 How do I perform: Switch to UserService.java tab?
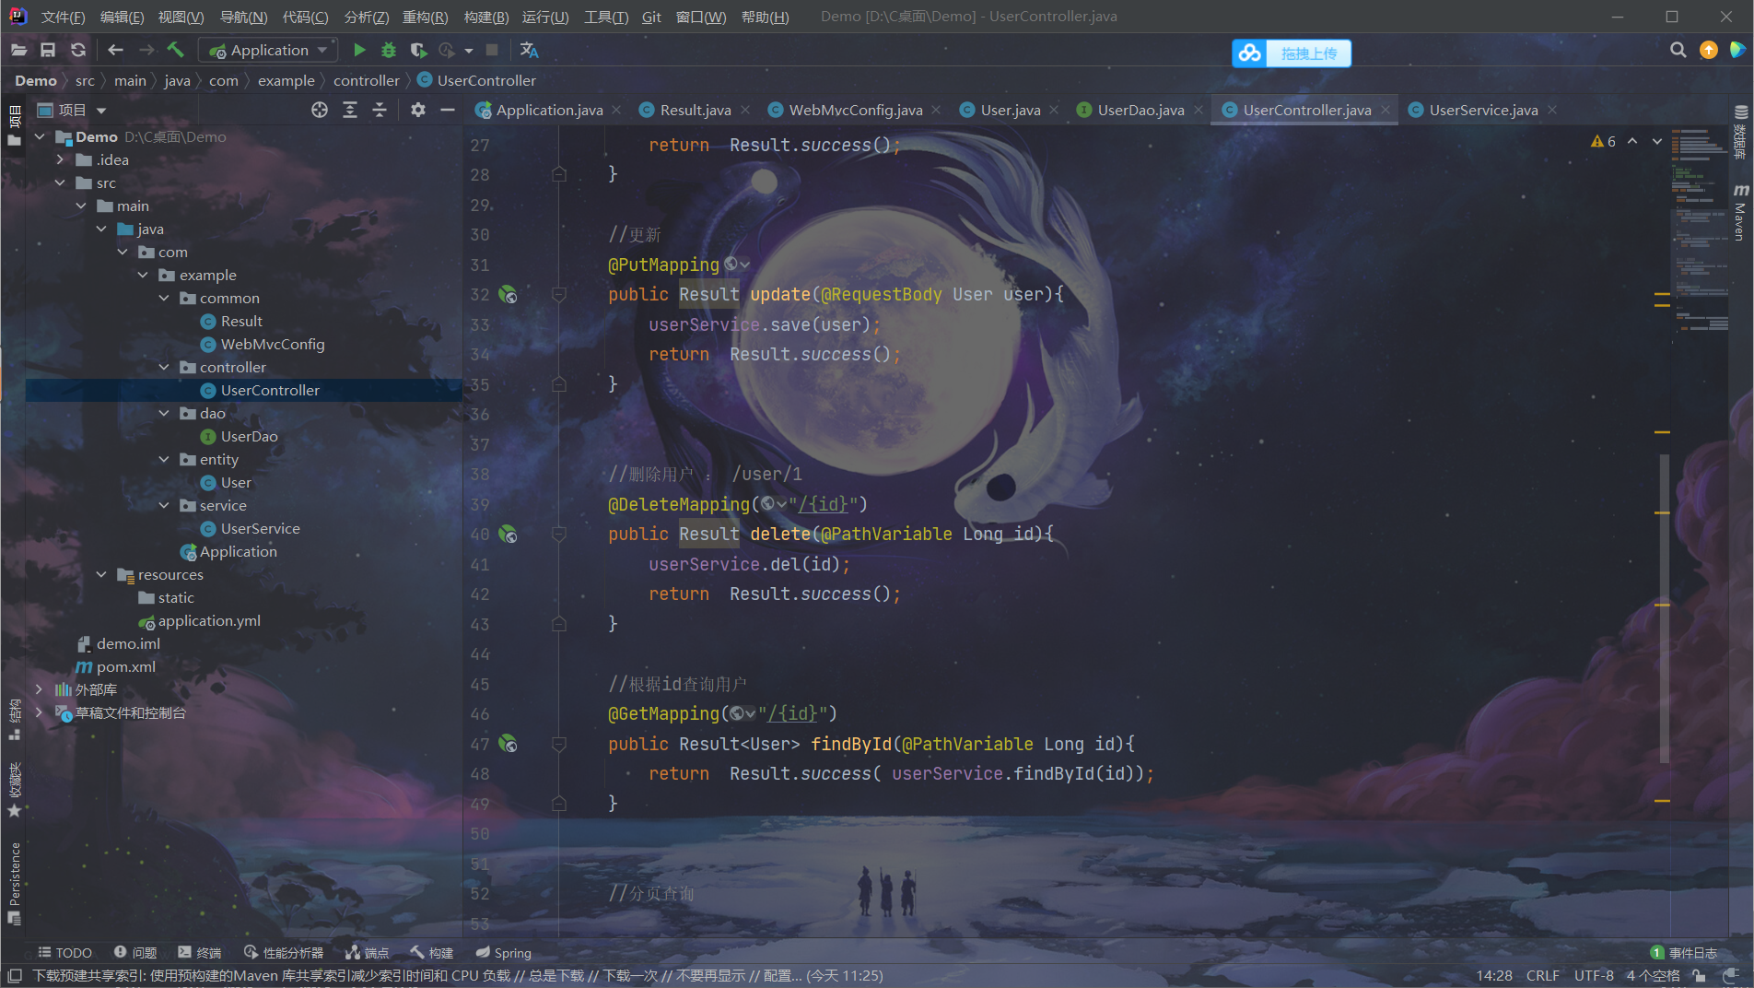pos(1483,110)
